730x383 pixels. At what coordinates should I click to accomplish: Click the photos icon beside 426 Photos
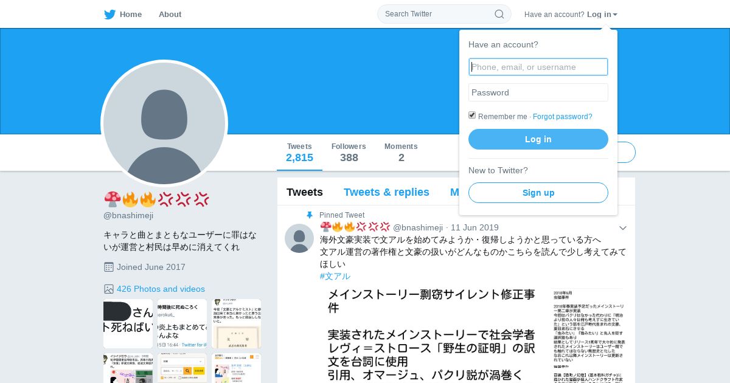[x=109, y=289]
